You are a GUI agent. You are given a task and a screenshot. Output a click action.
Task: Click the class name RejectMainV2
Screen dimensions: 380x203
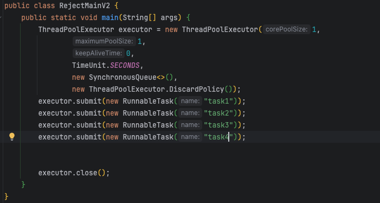85,5
